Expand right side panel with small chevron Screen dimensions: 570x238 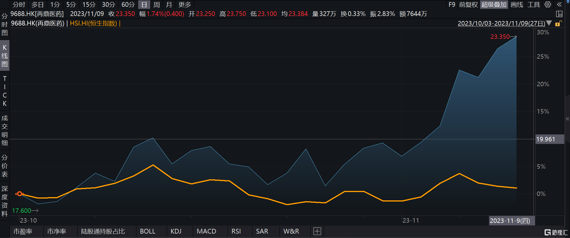[x=567, y=119]
